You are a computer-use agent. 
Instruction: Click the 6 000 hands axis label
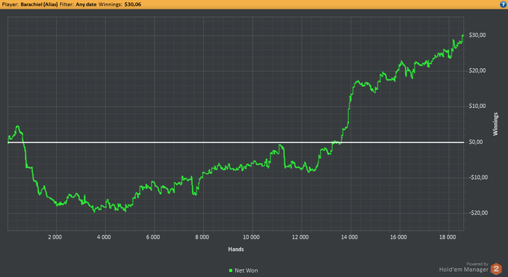(x=153, y=237)
